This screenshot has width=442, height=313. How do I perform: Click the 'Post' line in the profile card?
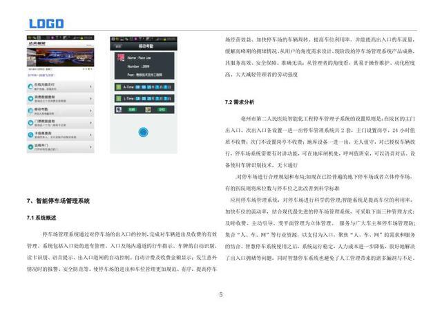click(144, 75)
